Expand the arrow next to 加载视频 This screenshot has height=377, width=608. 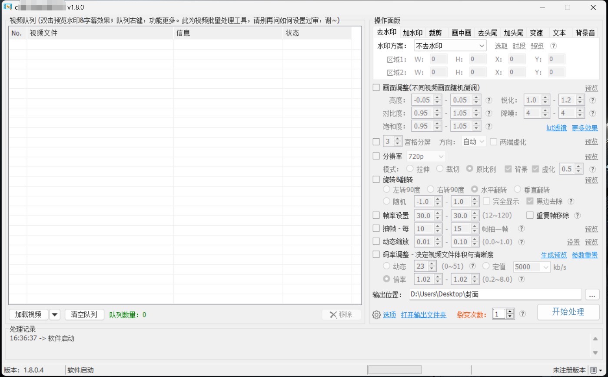point(55,315)
